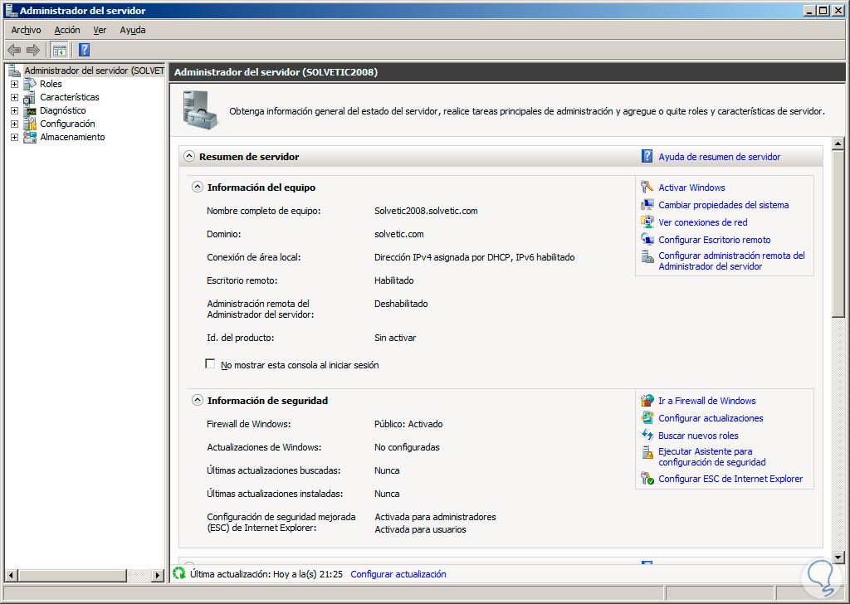
Task: Select Administrador del servidor root tree item
Action: click(94, 71)
